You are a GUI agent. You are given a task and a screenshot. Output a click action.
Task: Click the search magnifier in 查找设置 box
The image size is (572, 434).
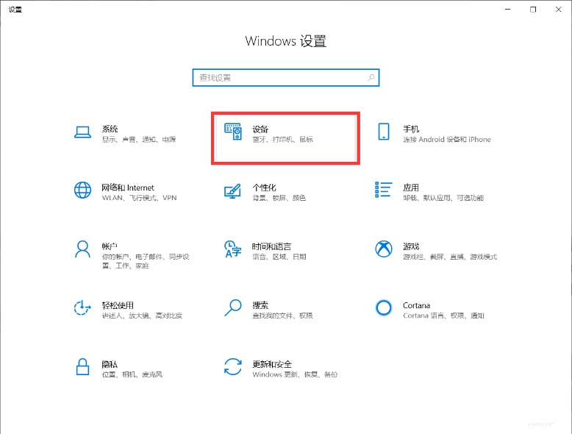pos(371,77)
